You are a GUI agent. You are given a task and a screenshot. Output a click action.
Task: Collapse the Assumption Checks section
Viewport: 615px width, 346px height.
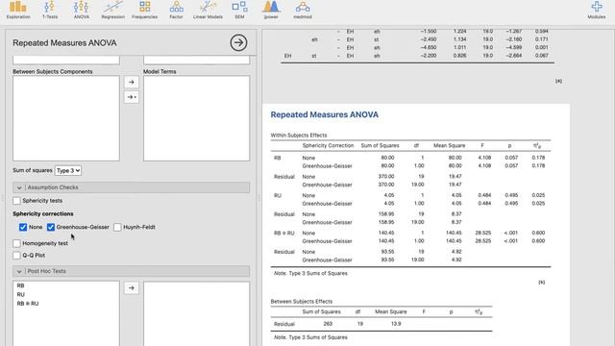(x=131, y=187)
